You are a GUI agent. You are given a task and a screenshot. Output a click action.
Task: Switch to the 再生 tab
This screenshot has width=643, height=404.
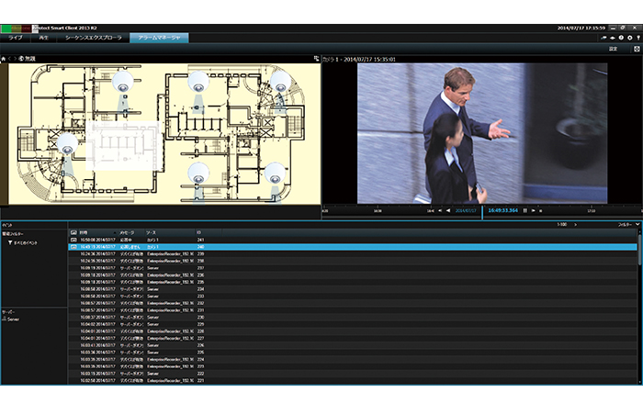pos(43,39)
